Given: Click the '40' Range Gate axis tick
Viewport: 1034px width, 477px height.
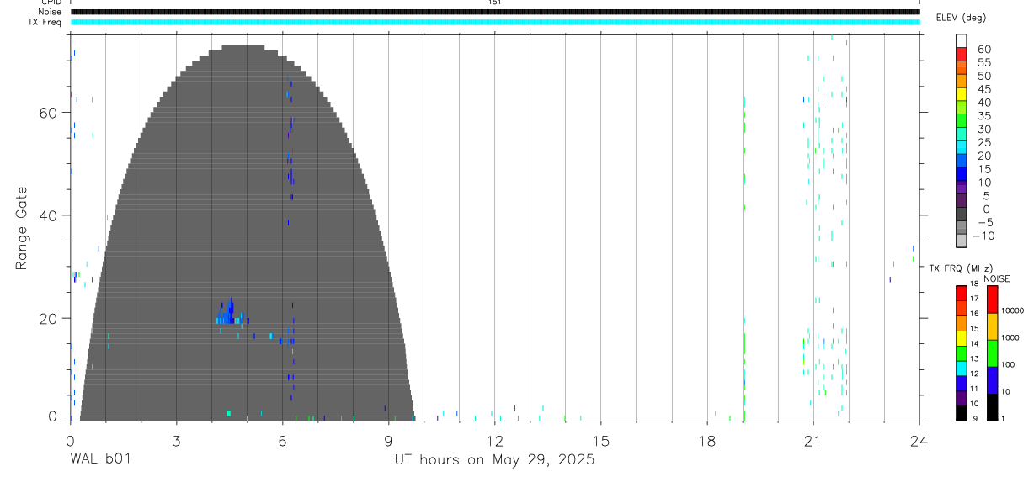Looking at the screenshot, I should 48,215.
